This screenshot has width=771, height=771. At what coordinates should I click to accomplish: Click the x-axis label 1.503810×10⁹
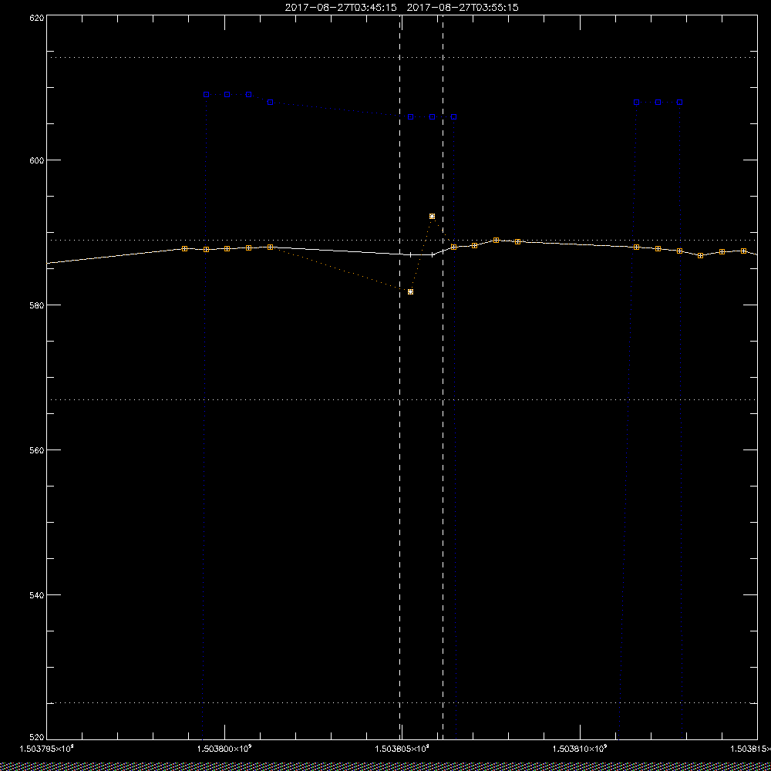coord(581,749)
